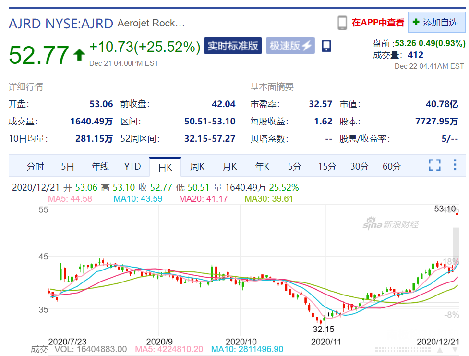This screenshot has height=356, width=469.
Task: Add stock via 添加自选 button
Action: click(436, 23)
